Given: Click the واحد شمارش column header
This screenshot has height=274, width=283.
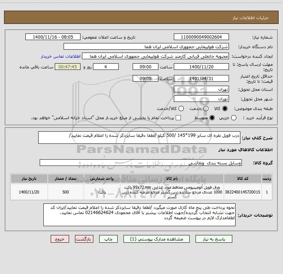Looking at the screenshot, I should [x=102, y=179].
